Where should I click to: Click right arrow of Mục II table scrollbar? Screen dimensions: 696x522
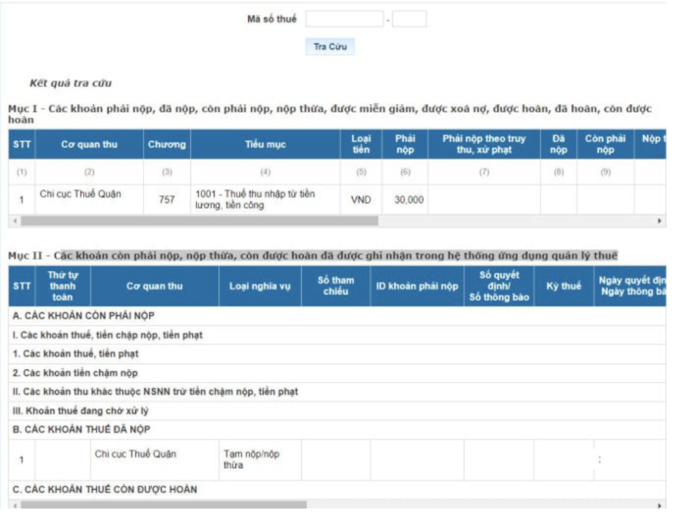659,505
